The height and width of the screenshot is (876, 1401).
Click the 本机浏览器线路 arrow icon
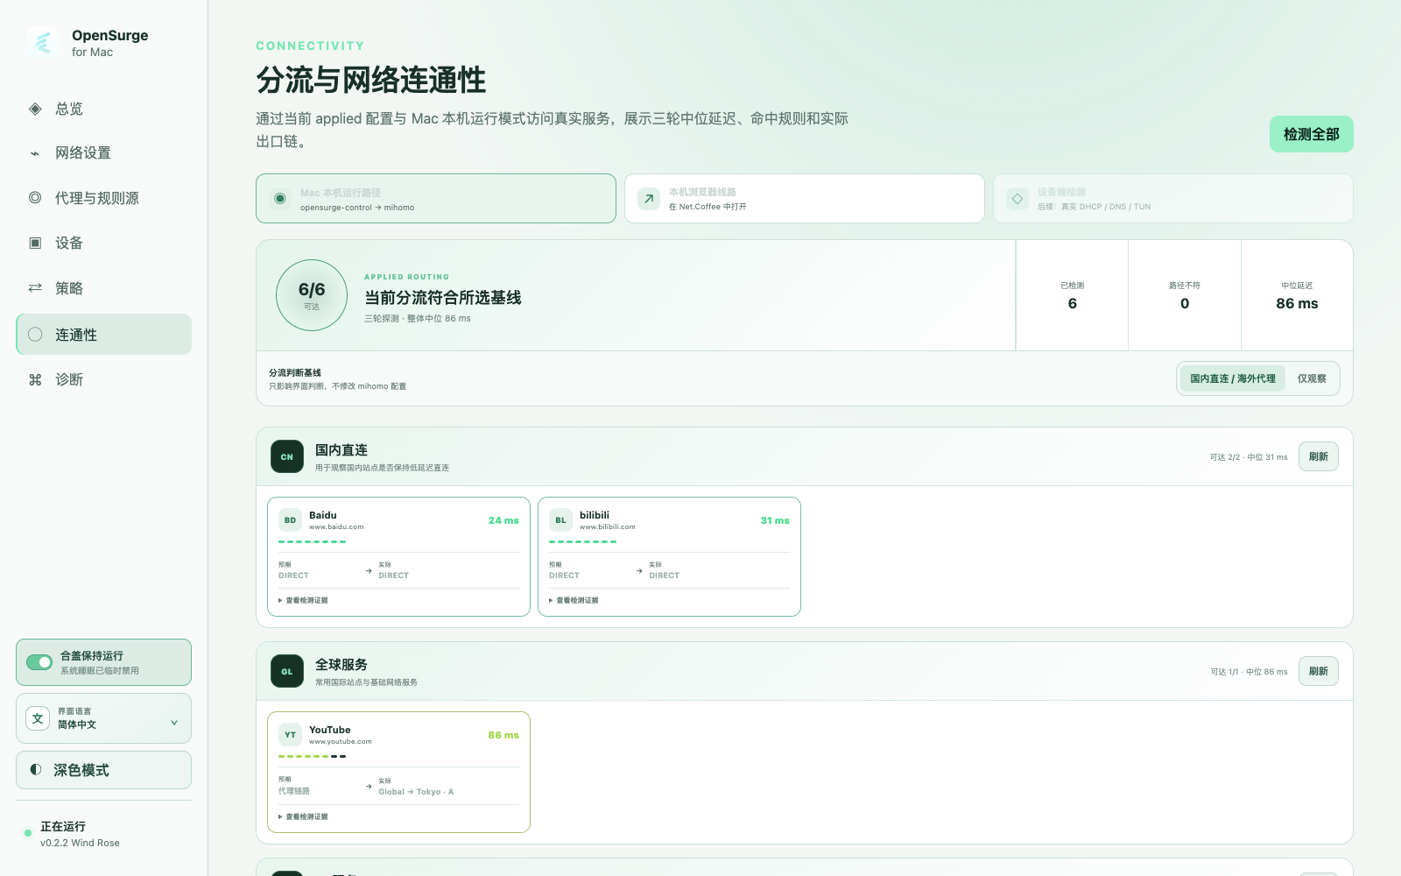[x=649, y=199]
